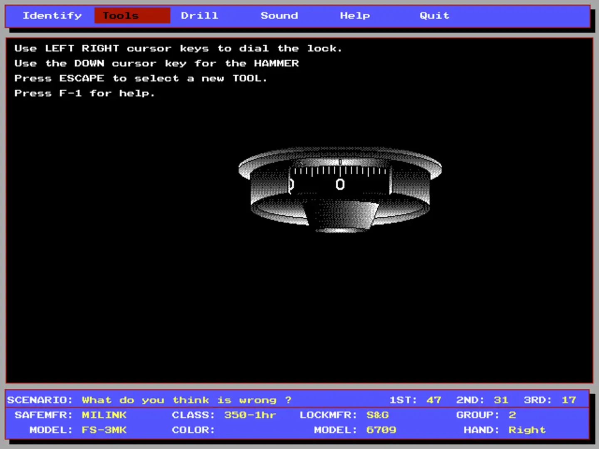Click the safe manufacturer value MILINK
Viewport: 599px width, 449px height.
point(104,415)
